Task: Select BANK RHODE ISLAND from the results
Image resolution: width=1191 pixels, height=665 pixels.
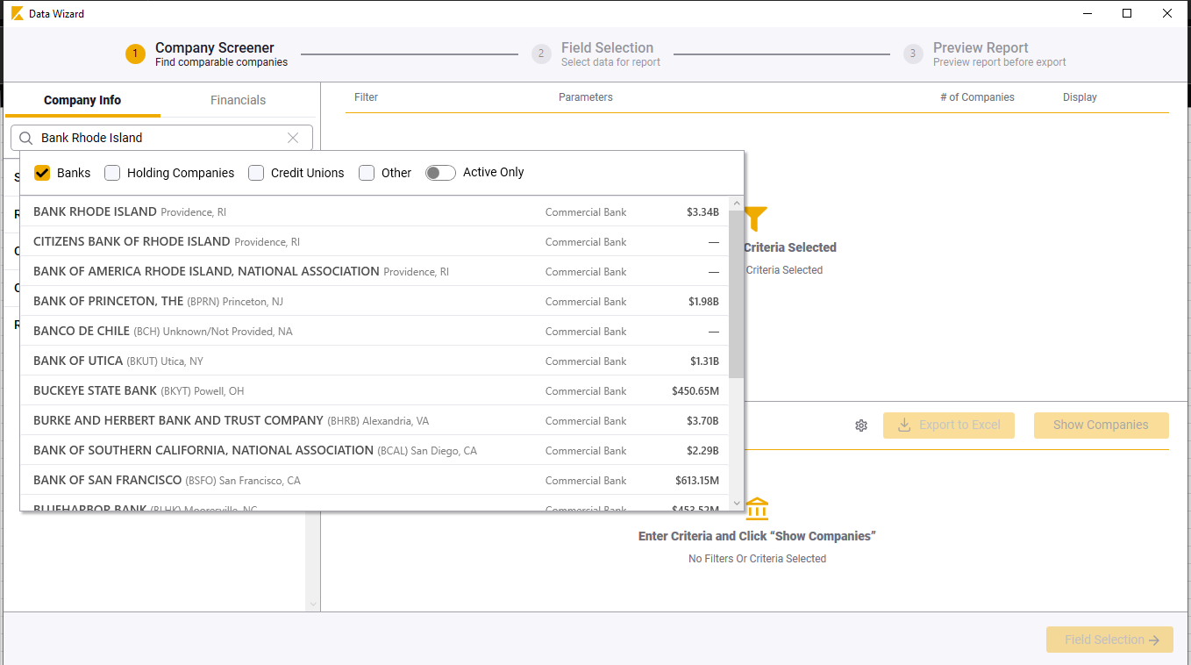Action: 95,211
